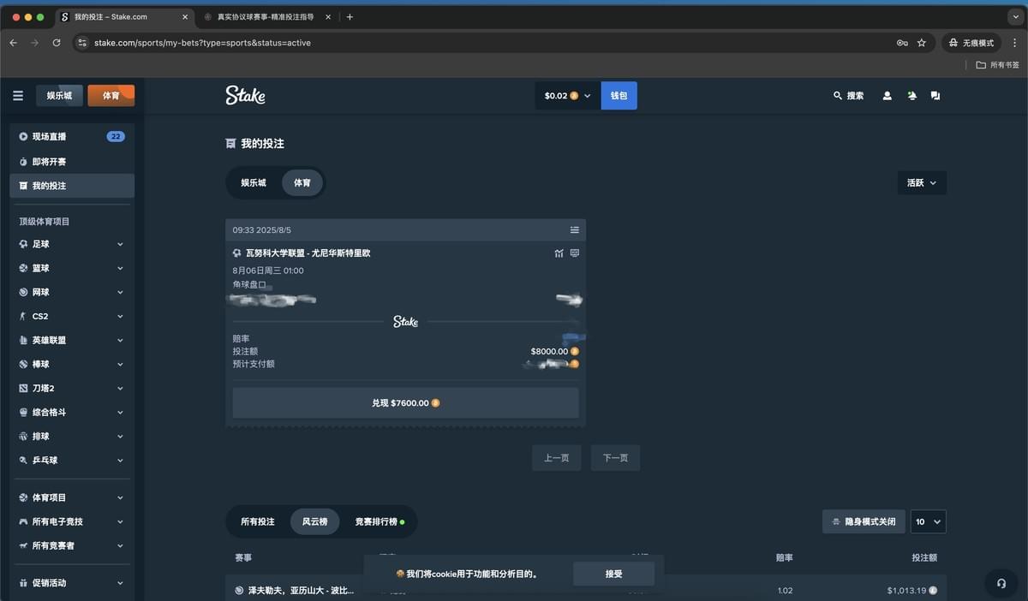Viewport: 1028px width, 601px height.
Task: Click 兑现 $7600.00 cash out button
Action: click(405, 403)
